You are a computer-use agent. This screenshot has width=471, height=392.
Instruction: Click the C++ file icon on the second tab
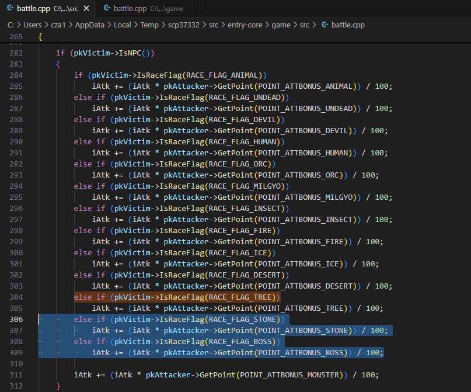(107, 9)
